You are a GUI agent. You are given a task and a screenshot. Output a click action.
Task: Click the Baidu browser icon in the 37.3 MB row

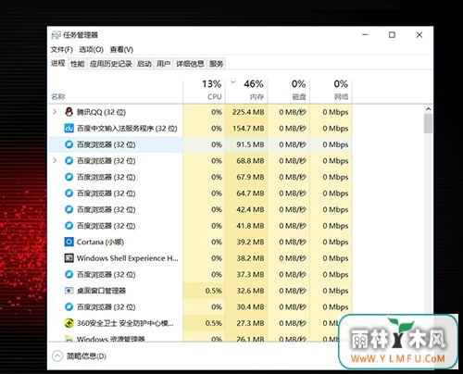[x=69, y=274]
